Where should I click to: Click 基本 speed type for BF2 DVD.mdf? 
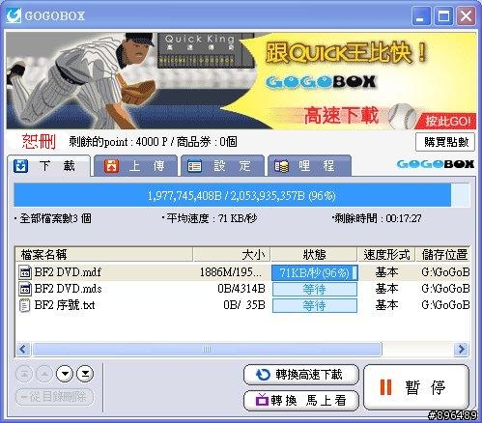[386, 272]
